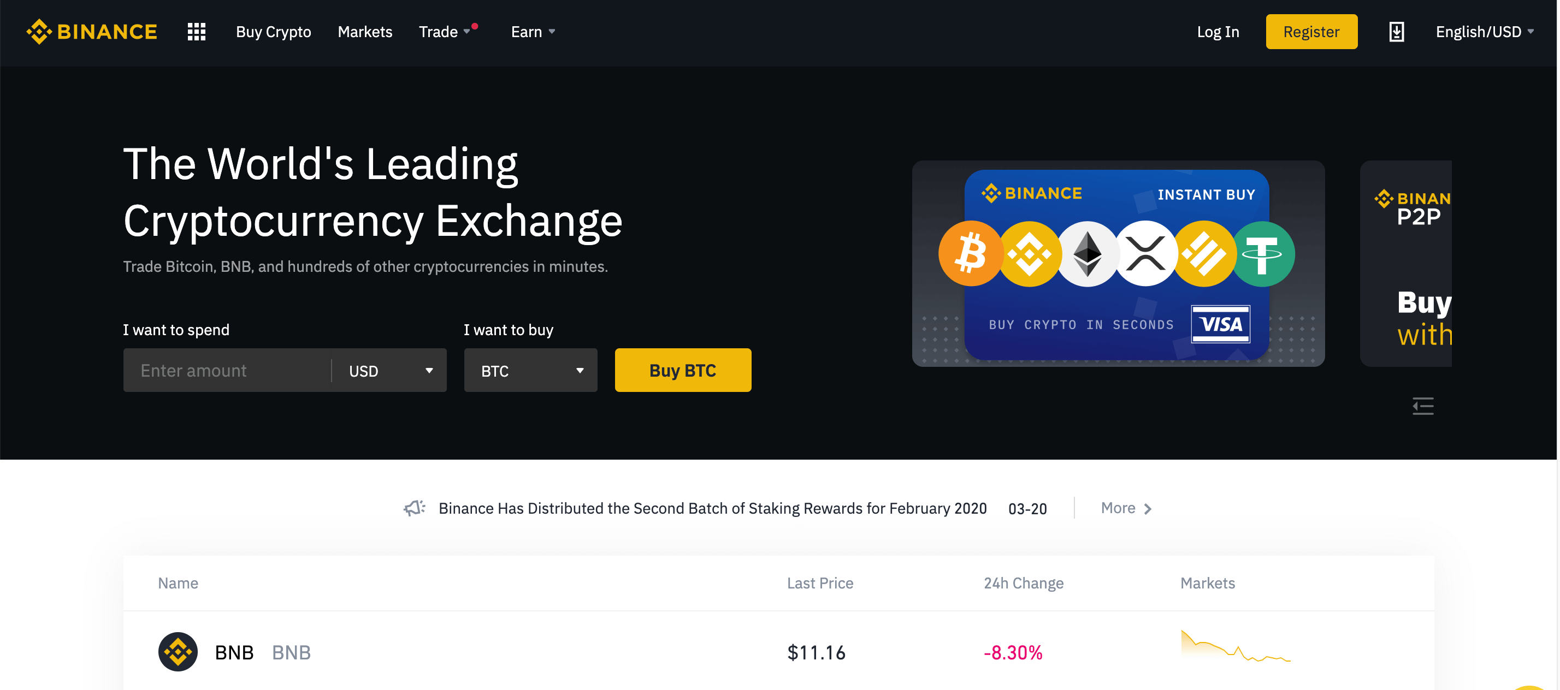Open the Buy Crypto menu item
The width and height of the screenshot is (1560, 690).
click(x=273, y=32)
